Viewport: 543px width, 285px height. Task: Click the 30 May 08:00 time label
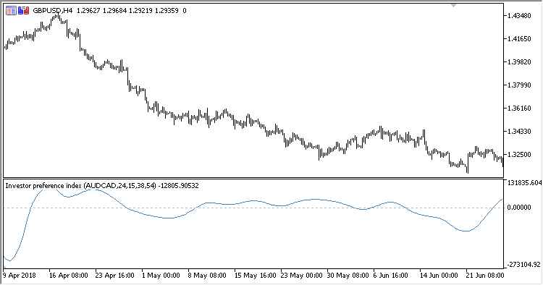(348, 276)
